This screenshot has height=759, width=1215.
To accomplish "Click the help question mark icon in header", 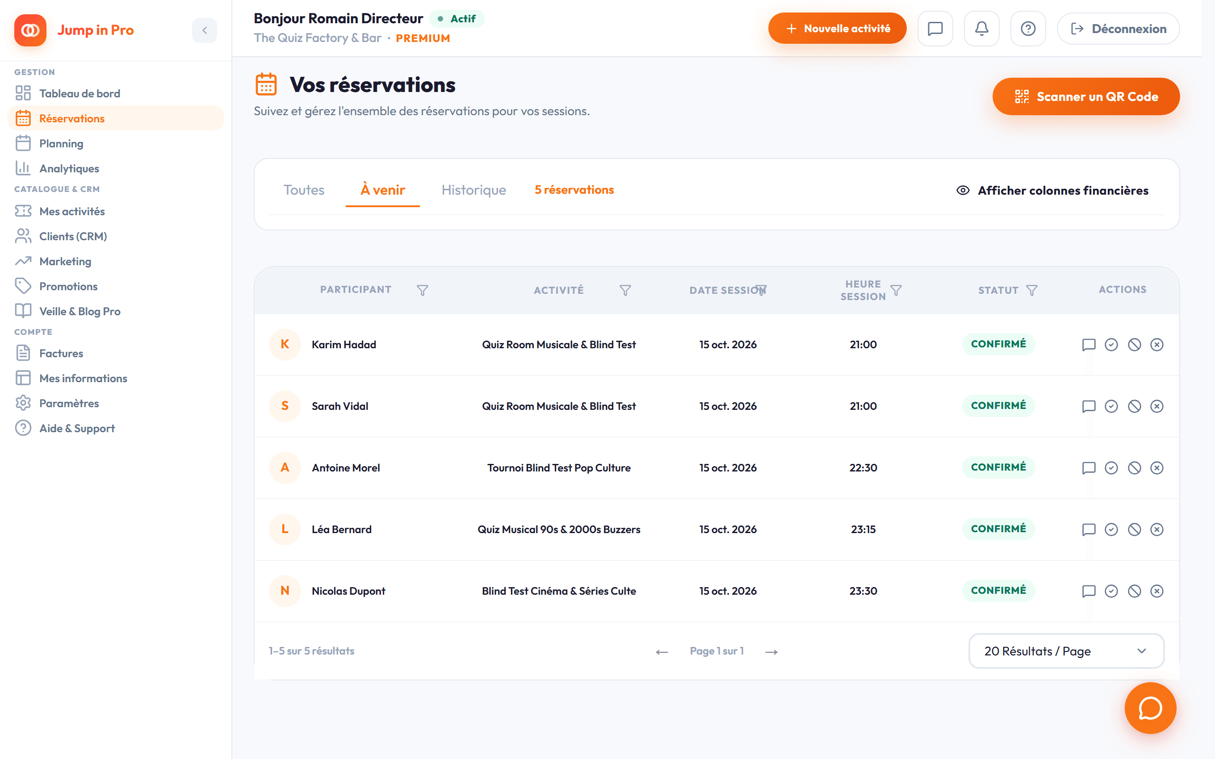I will (1028, 29).
